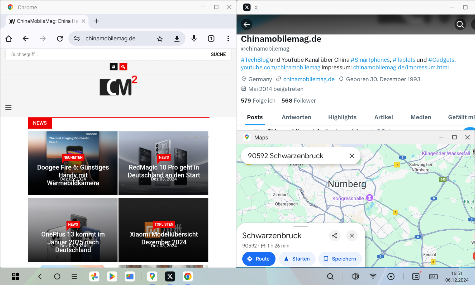Screen dimensions: 475x285
Task: Open the website hamburger menu
Action: [x=8, y=107]
